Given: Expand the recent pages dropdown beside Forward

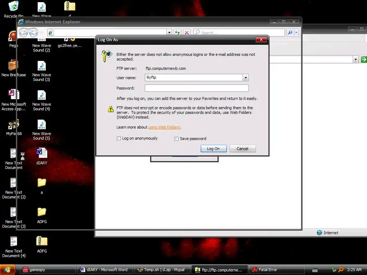Looking at the screenshot, I should point(42,33).
